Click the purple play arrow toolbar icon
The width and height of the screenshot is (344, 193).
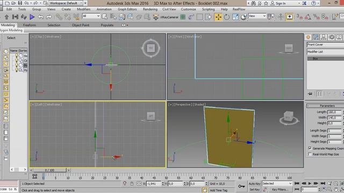pos(32,17)
